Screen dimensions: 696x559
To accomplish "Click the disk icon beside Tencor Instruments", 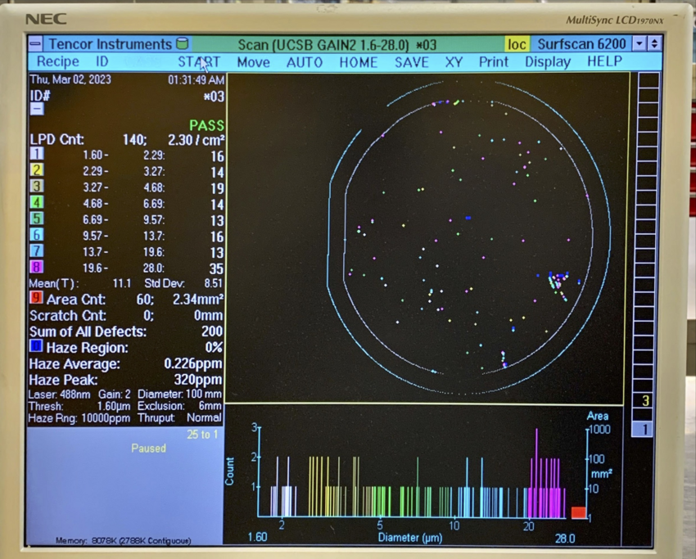I will tap(182, 44).
